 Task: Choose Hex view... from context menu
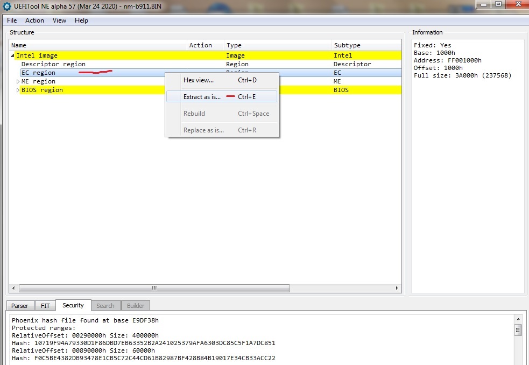(x=199, y=80)
